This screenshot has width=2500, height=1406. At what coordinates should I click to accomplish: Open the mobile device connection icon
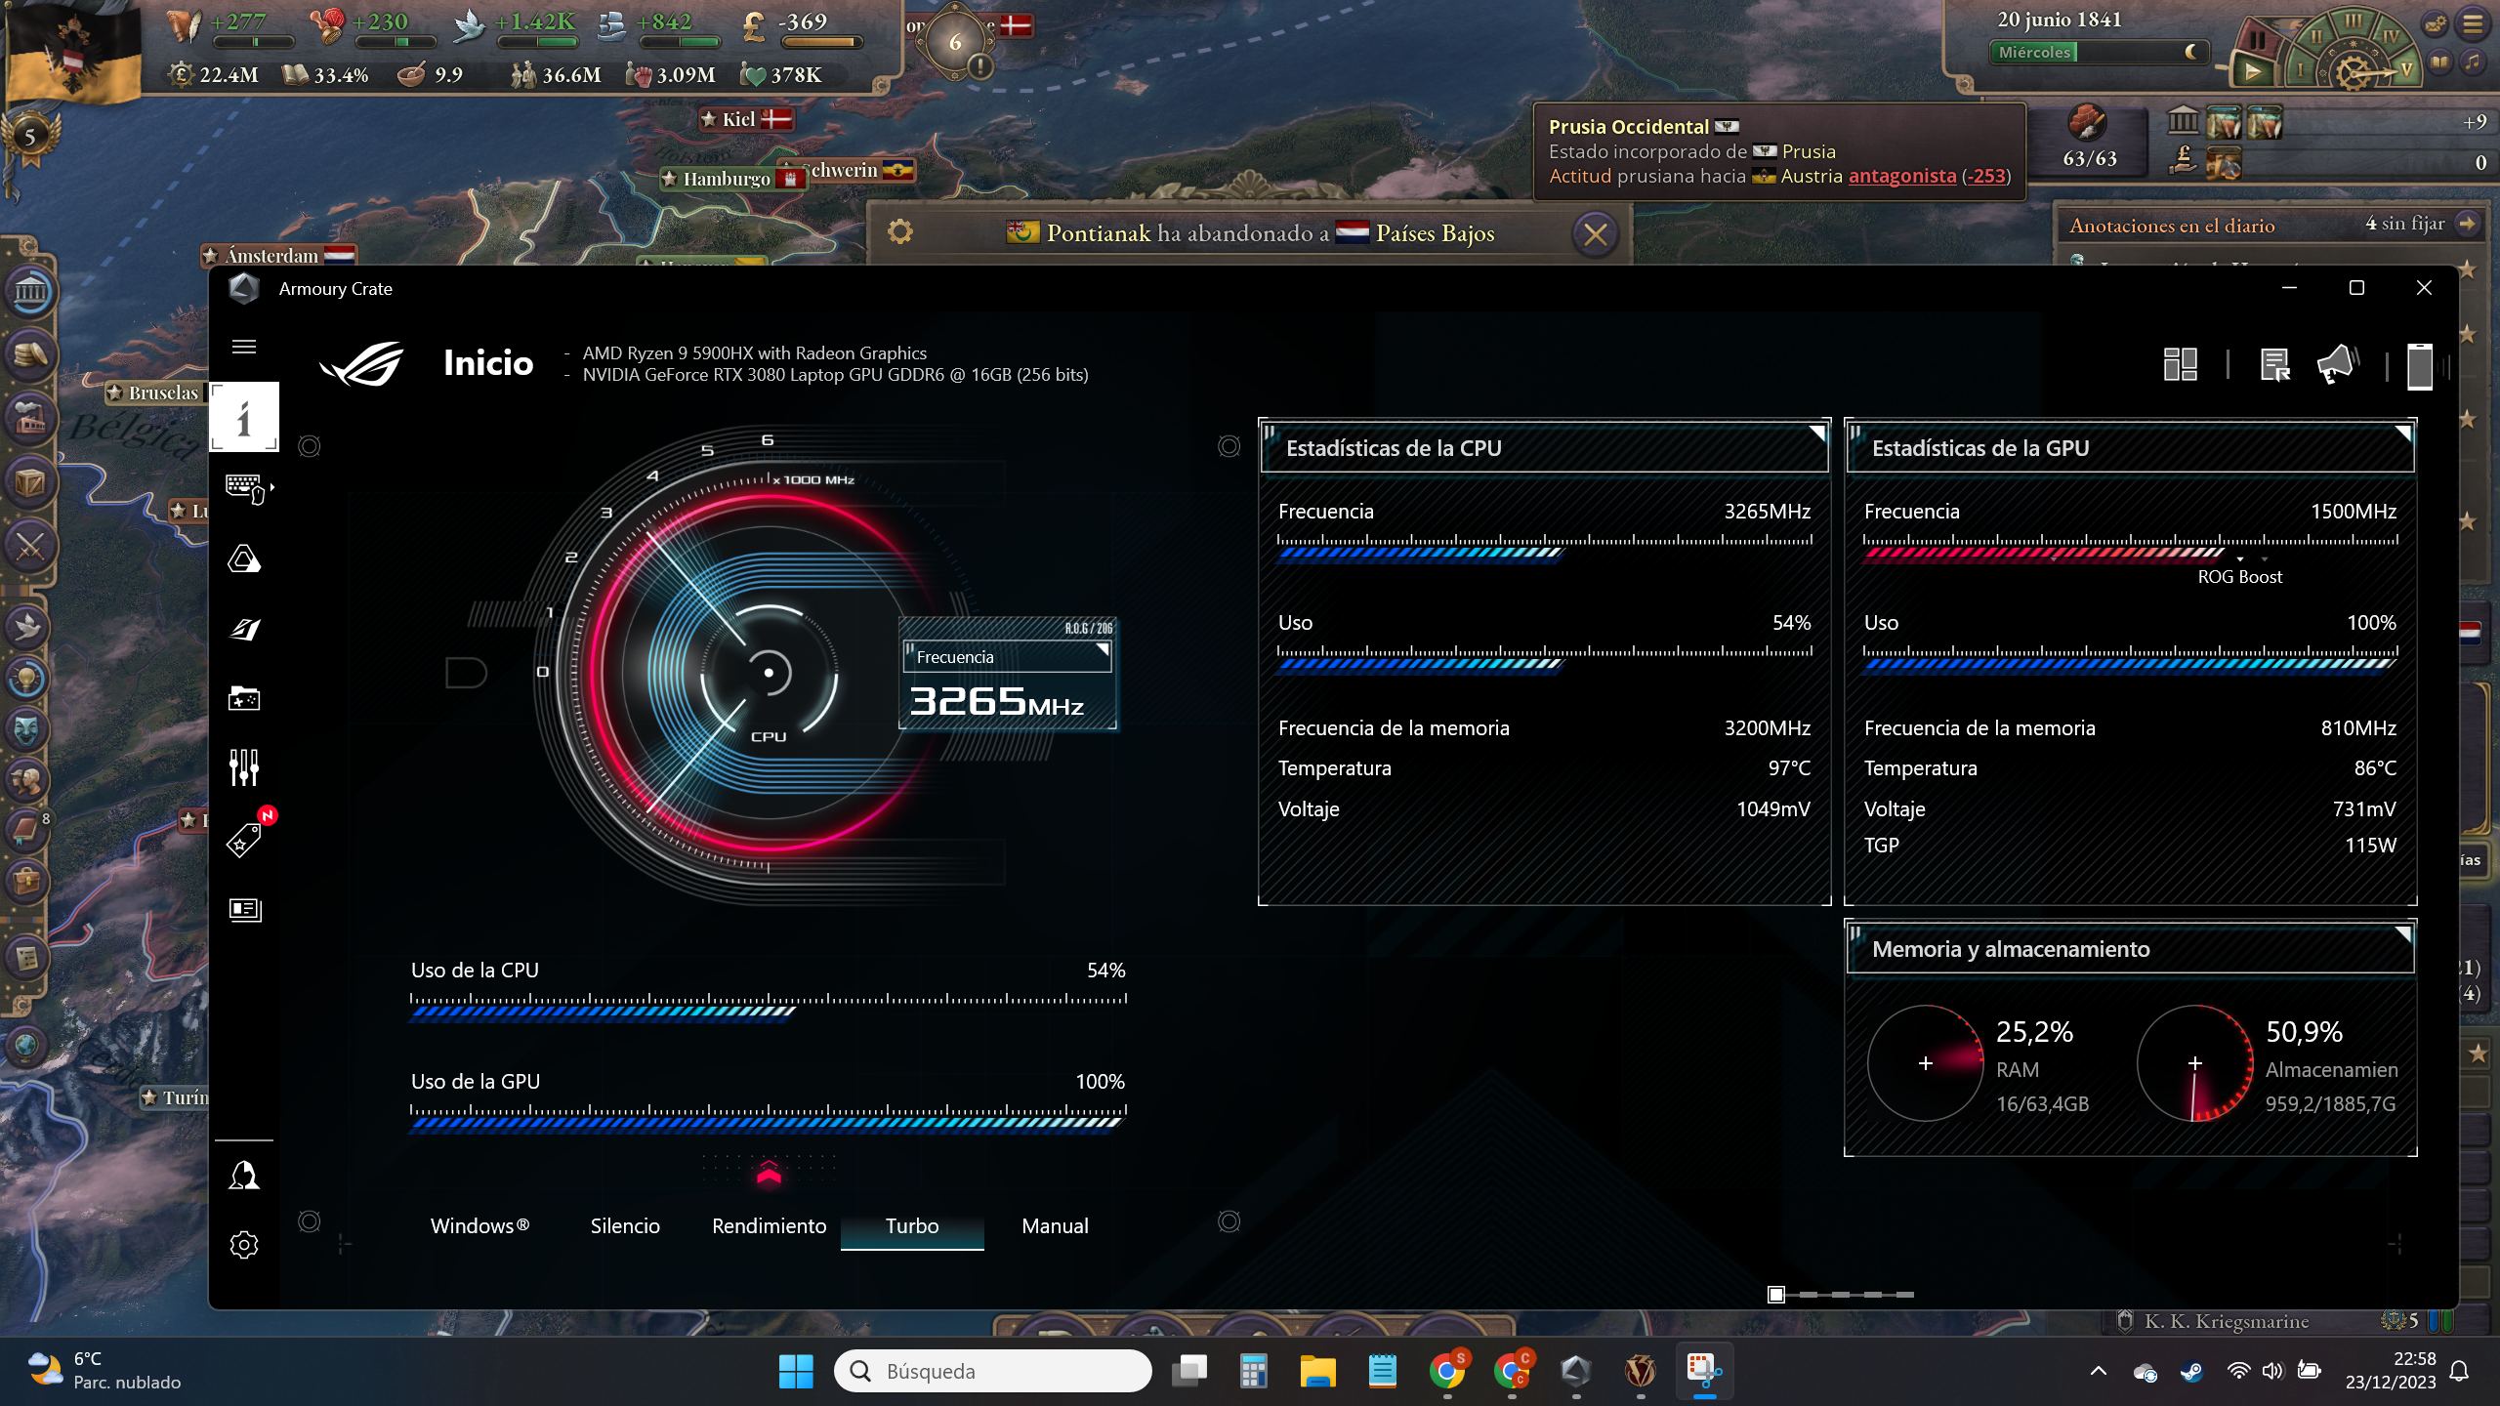2420,366
